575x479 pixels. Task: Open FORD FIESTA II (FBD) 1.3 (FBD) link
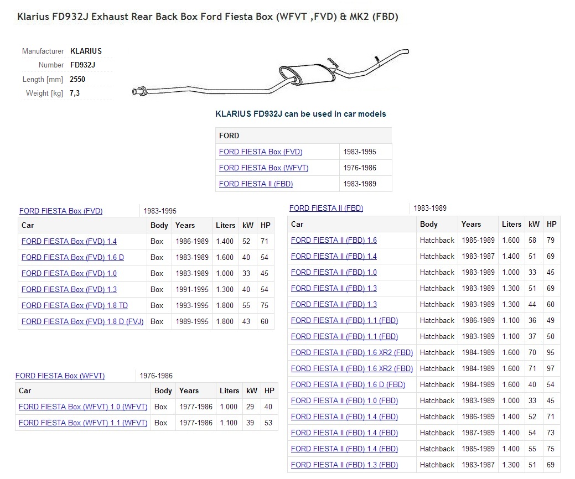(x=344, y=465)
